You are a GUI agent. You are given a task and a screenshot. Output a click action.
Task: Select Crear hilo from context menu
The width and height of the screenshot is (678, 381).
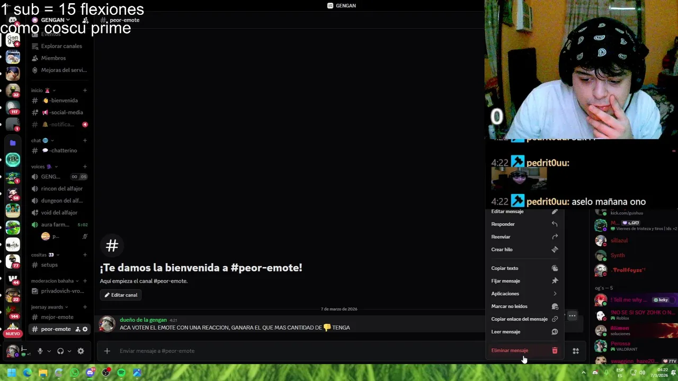[525, 249]
